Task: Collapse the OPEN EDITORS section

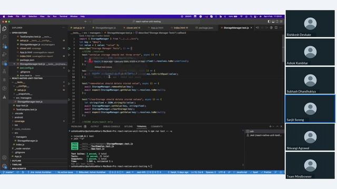Action: point(19,33)
